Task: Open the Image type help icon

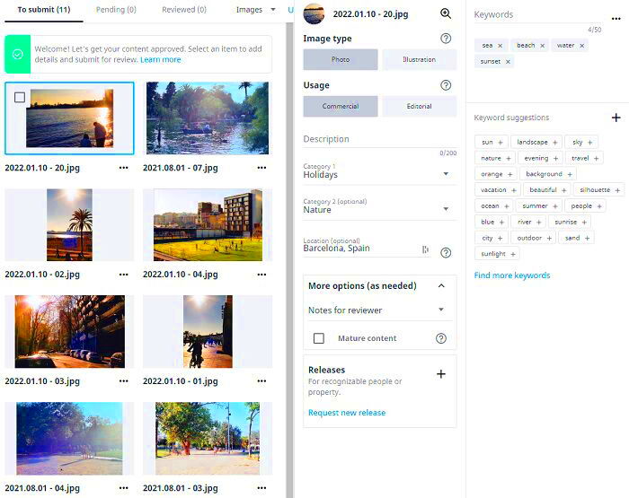Action: coord(446,39)
